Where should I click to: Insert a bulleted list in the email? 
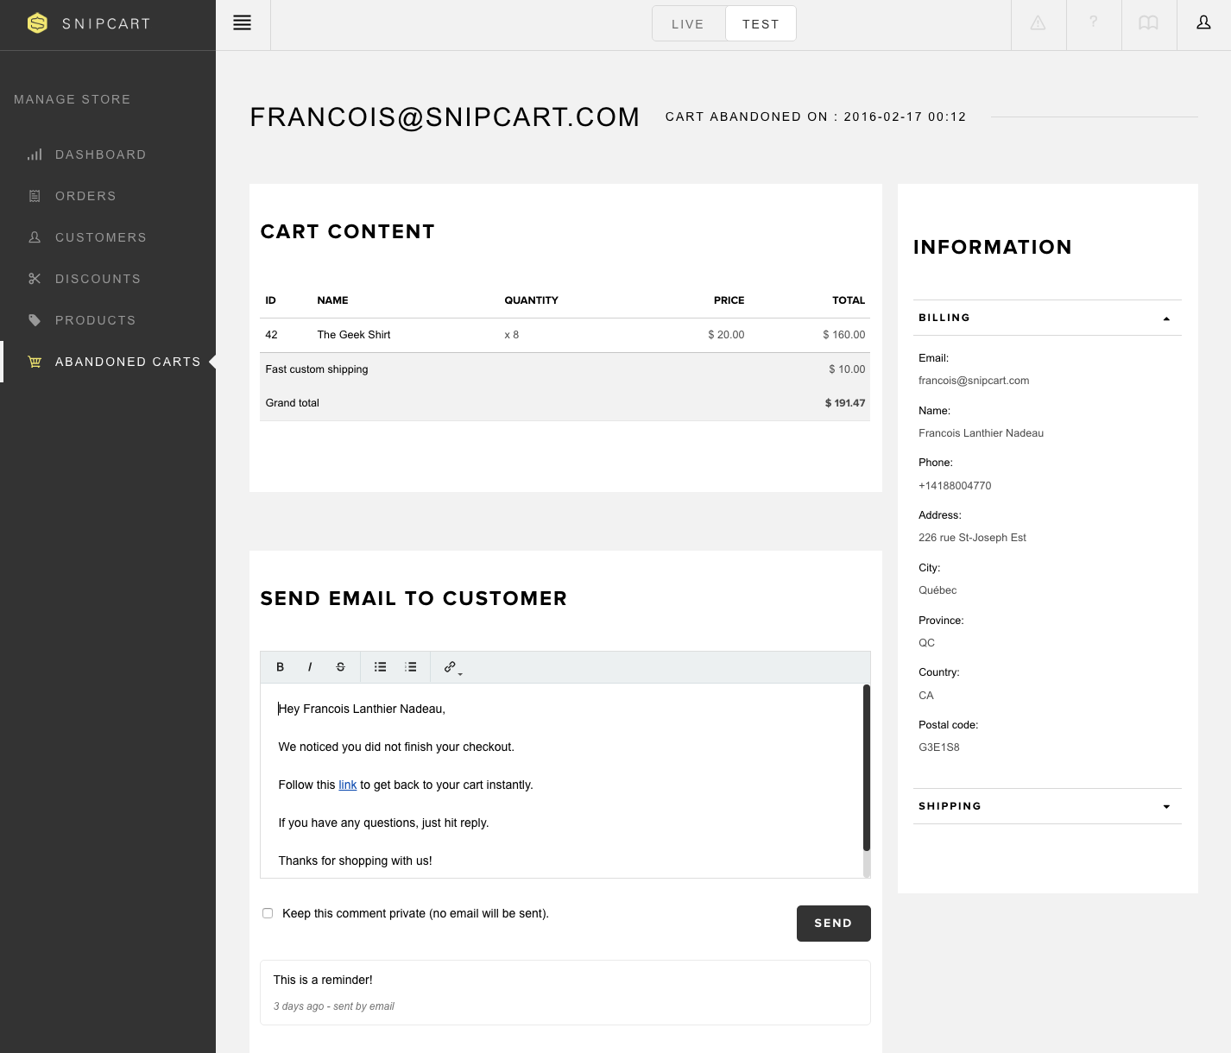(x=380, y=667)
